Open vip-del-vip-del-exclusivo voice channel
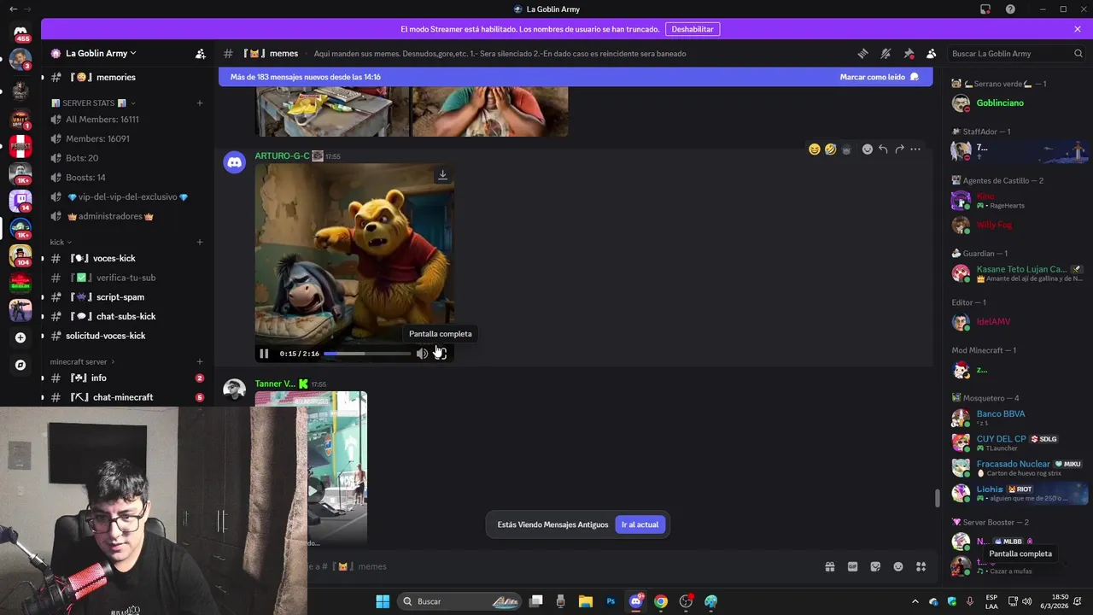 coord(126,196)
